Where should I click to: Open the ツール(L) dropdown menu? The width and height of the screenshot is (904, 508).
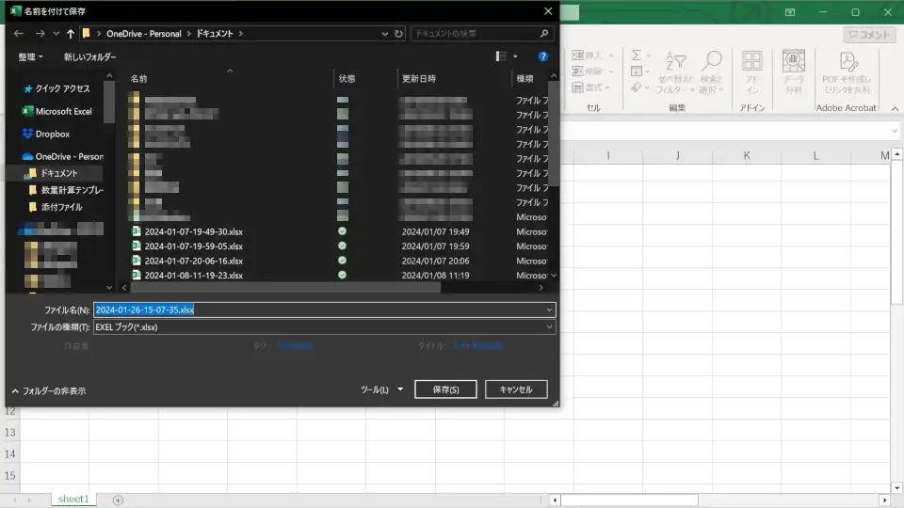[382, 389]
